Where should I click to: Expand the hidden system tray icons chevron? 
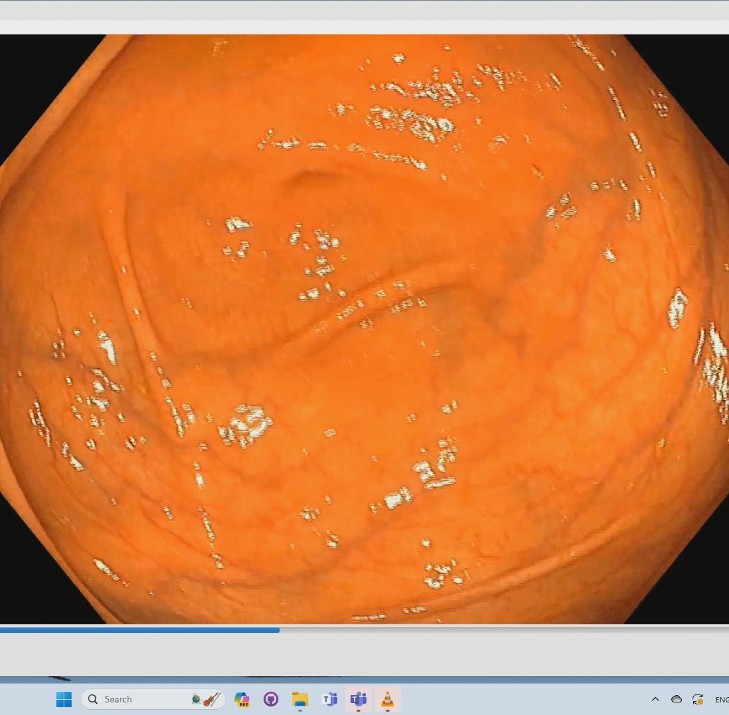(655, 699)
